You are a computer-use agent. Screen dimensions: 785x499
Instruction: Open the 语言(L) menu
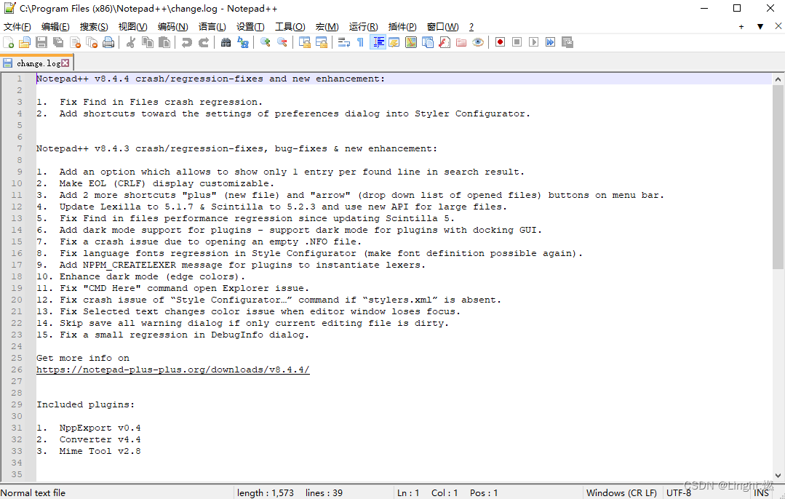click(212, 26)
